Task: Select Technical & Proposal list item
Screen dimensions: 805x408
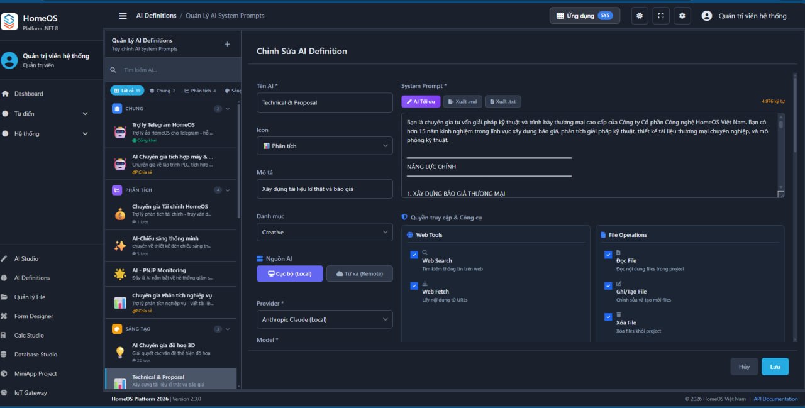Action: click(170, 379)
